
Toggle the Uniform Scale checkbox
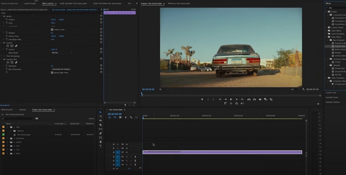tap(52, 29)
